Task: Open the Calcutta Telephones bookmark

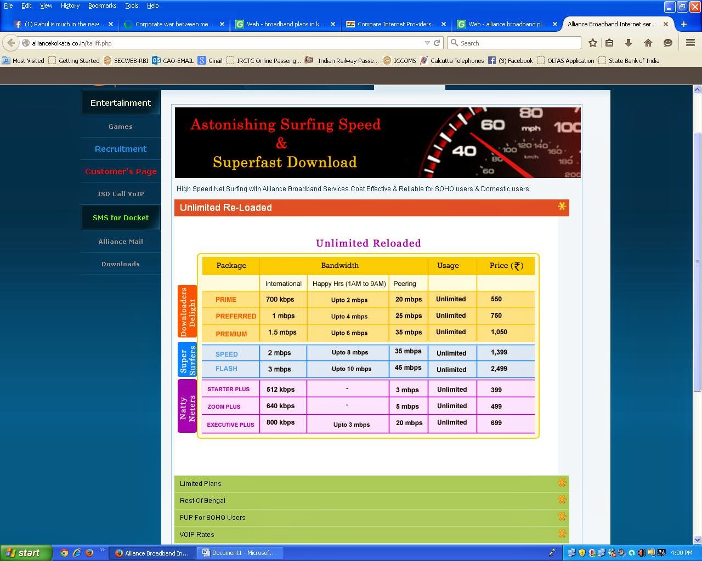Action: (452, 61)
